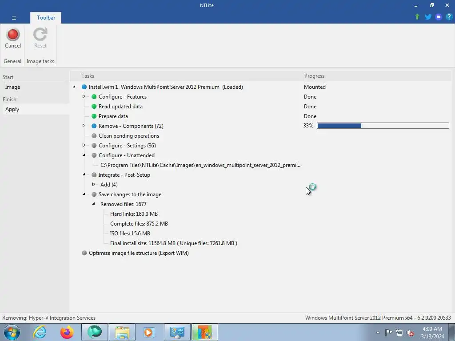This screenshot has height=341, width=455.
Task: Collapse Removed files: 1677 node
Action: pos(93,204)
